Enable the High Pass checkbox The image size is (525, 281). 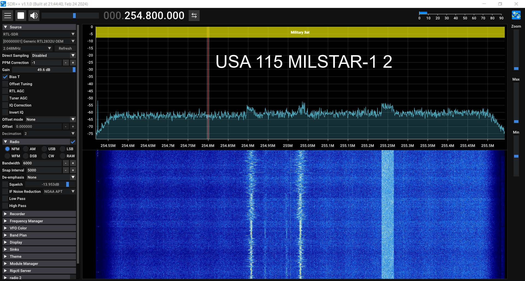[5, 206]
